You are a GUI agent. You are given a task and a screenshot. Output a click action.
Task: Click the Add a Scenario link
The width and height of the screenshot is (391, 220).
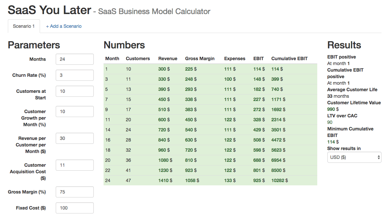pos(64,26)
